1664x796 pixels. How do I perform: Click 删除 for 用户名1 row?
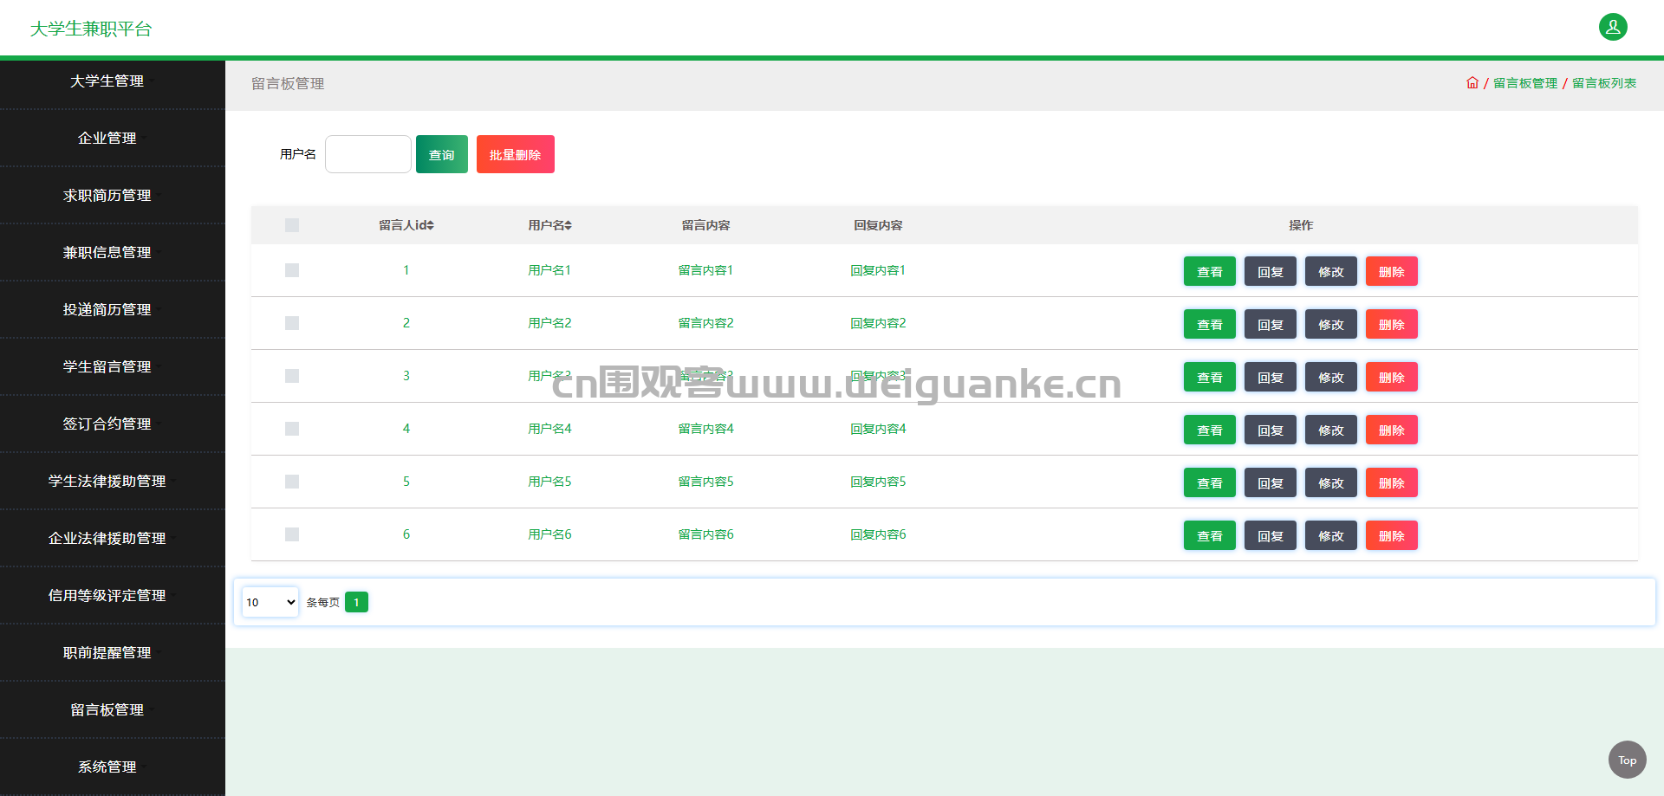point(1392,271)
